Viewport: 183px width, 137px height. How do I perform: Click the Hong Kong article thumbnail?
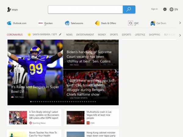click(76, 134)
